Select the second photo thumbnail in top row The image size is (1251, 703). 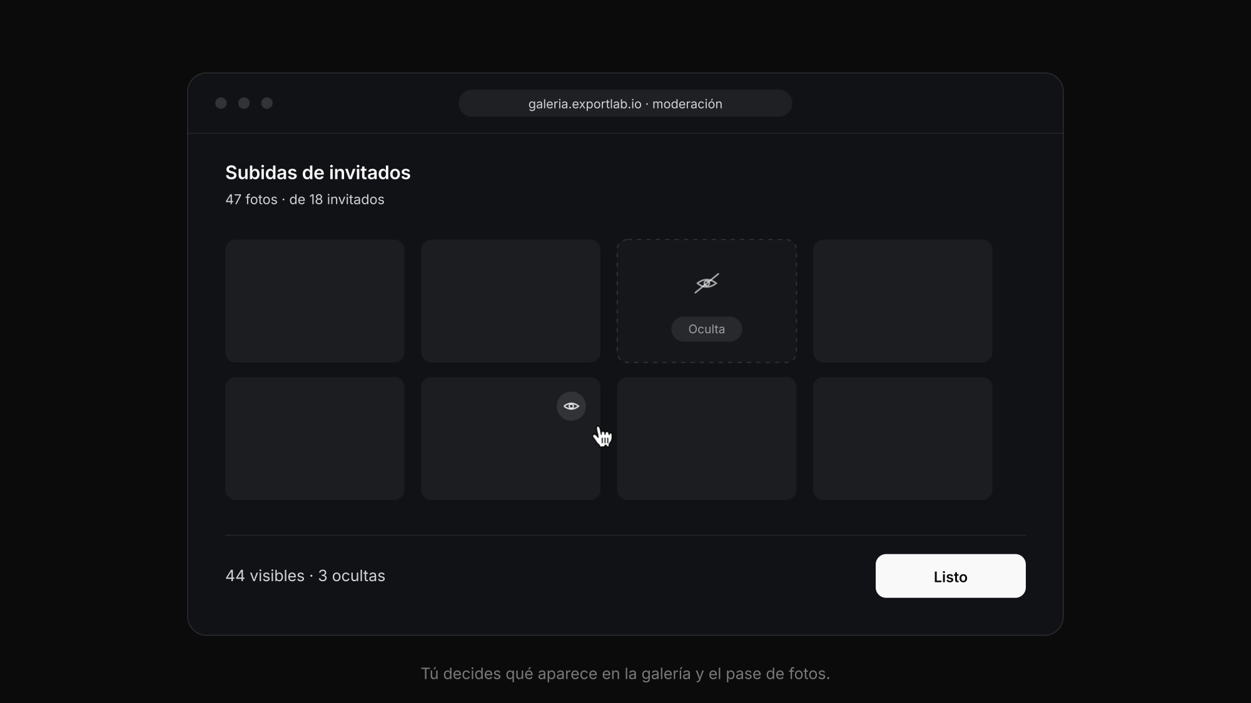(x=510, y=301)
